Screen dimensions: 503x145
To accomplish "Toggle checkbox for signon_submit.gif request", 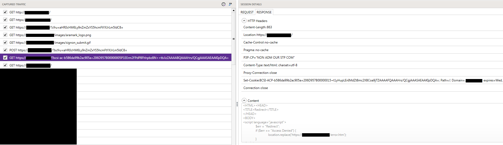I will 5,42.
